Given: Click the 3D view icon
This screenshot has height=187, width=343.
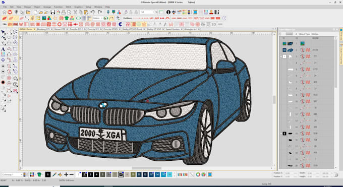Looking at the screenshot, I should coord(214,24).
